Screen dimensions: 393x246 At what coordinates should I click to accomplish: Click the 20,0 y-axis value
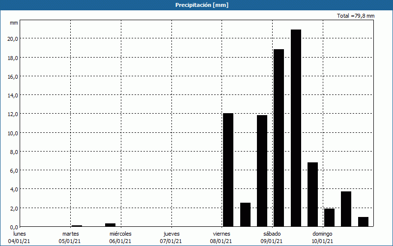pyautogui.click(x=13, y=39)
